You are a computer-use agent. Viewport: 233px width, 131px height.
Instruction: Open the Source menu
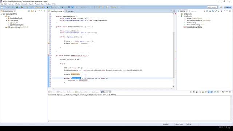(x=11, y=4)
